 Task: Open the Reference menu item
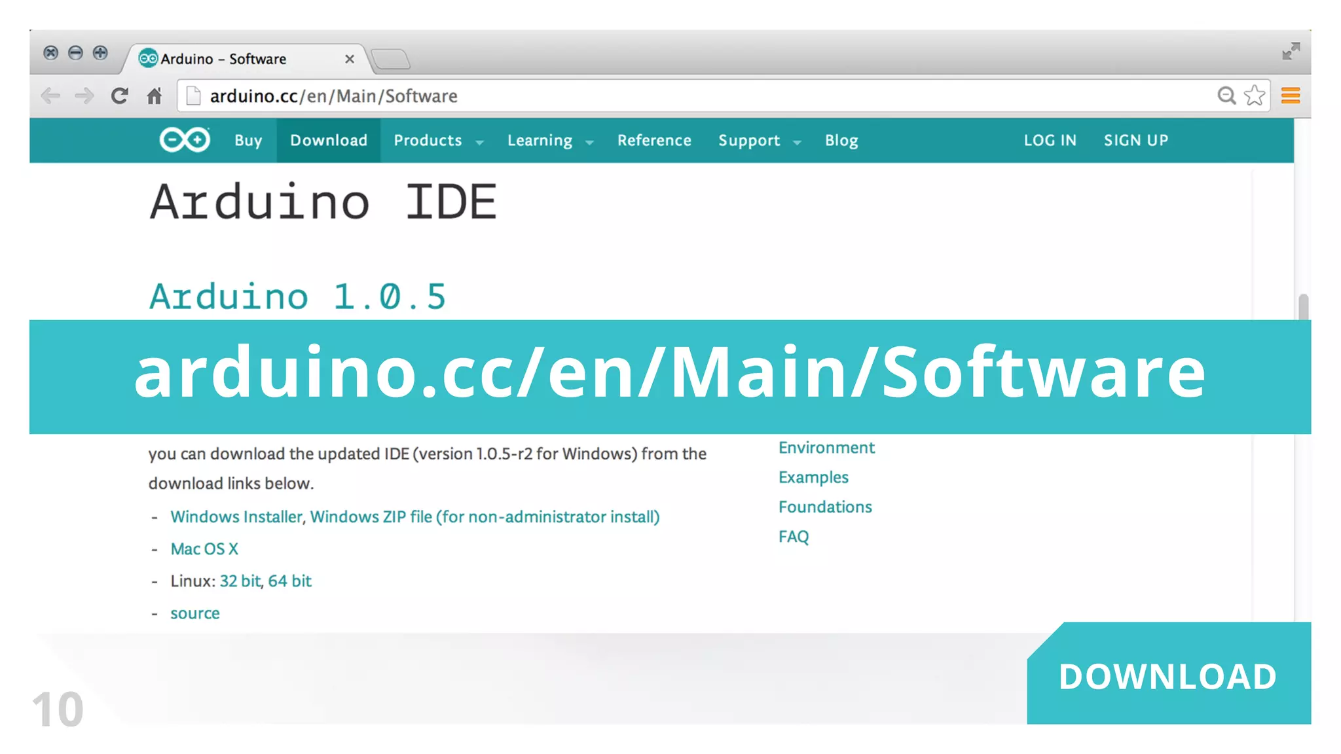tap(654, 140)
